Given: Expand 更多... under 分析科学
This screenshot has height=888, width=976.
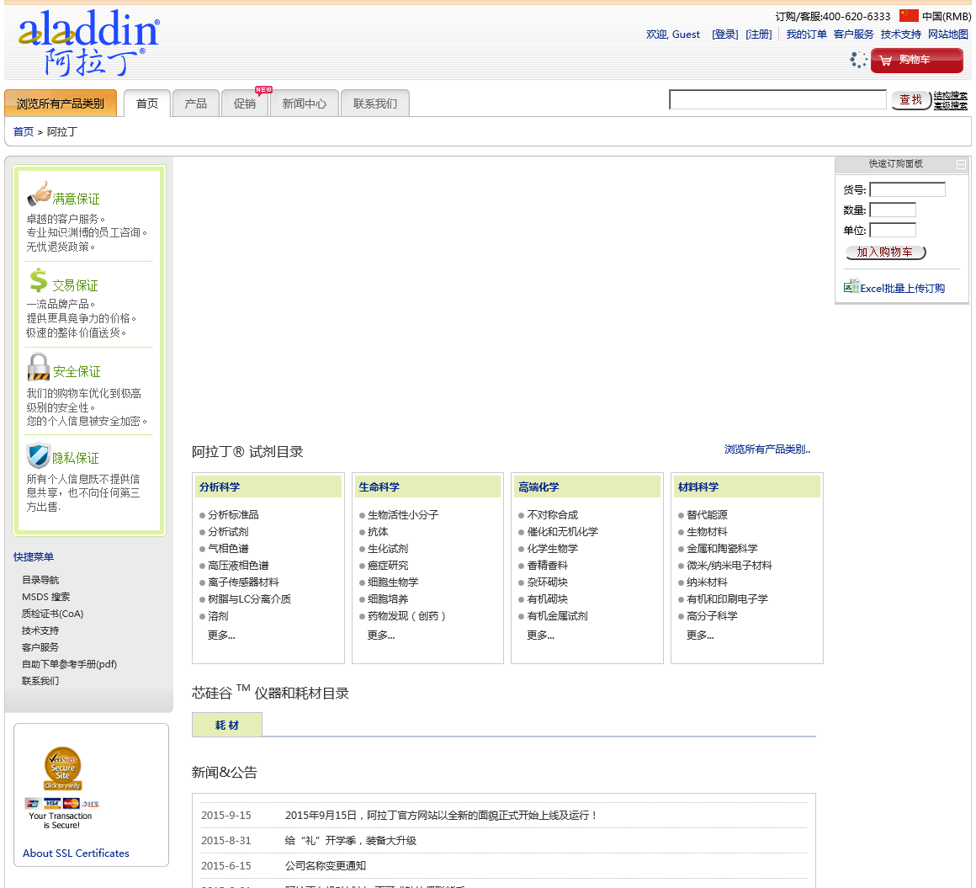Looking at the screenshot, I should tap(221, 635).
